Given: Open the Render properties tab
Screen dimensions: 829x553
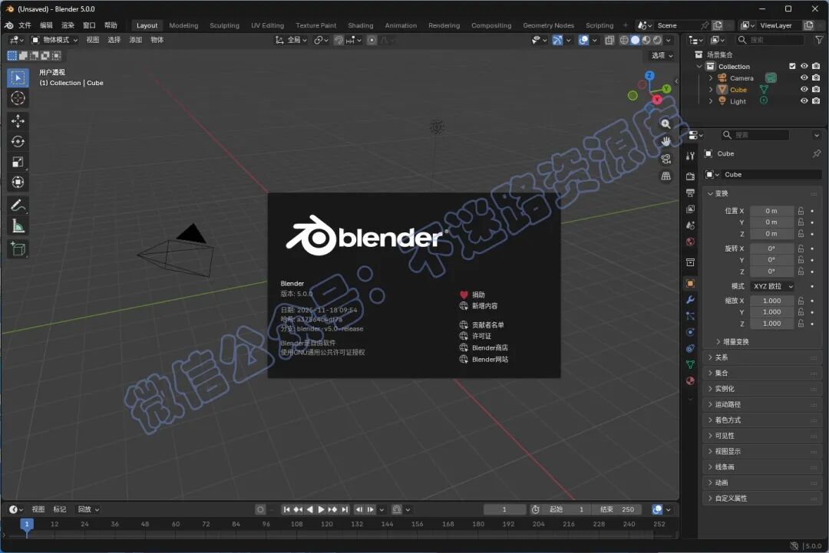Looking at the screenshot, I should (690, 176).
